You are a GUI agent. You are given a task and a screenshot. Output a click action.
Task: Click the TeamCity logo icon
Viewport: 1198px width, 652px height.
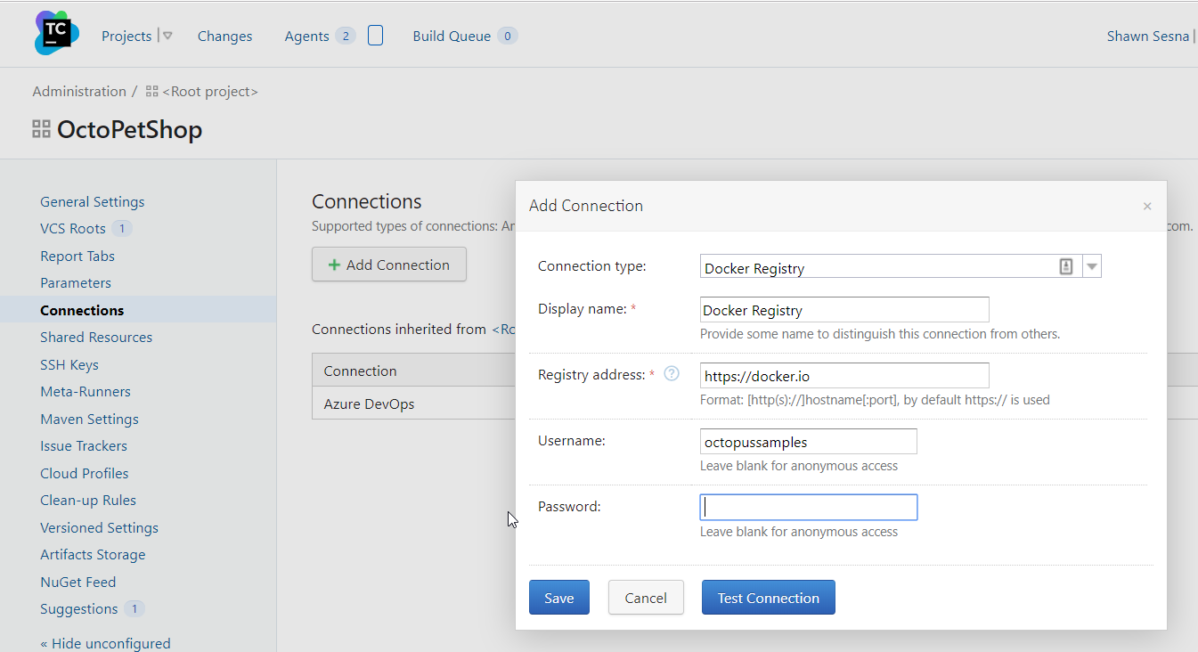click(56, 34)
